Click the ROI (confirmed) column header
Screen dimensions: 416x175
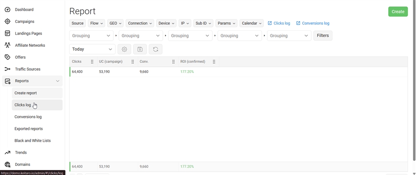coord(193,62)
